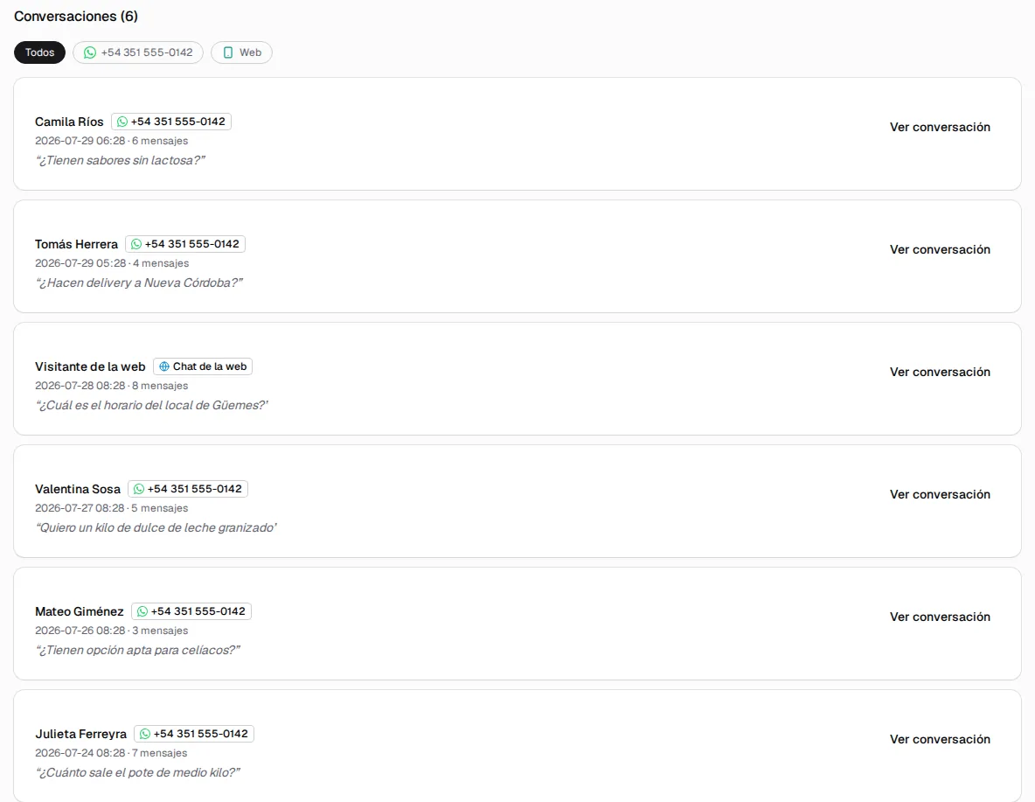Click the name Mateo Giménez
This screenshot has width=1035, height=802.
[80, 611]
